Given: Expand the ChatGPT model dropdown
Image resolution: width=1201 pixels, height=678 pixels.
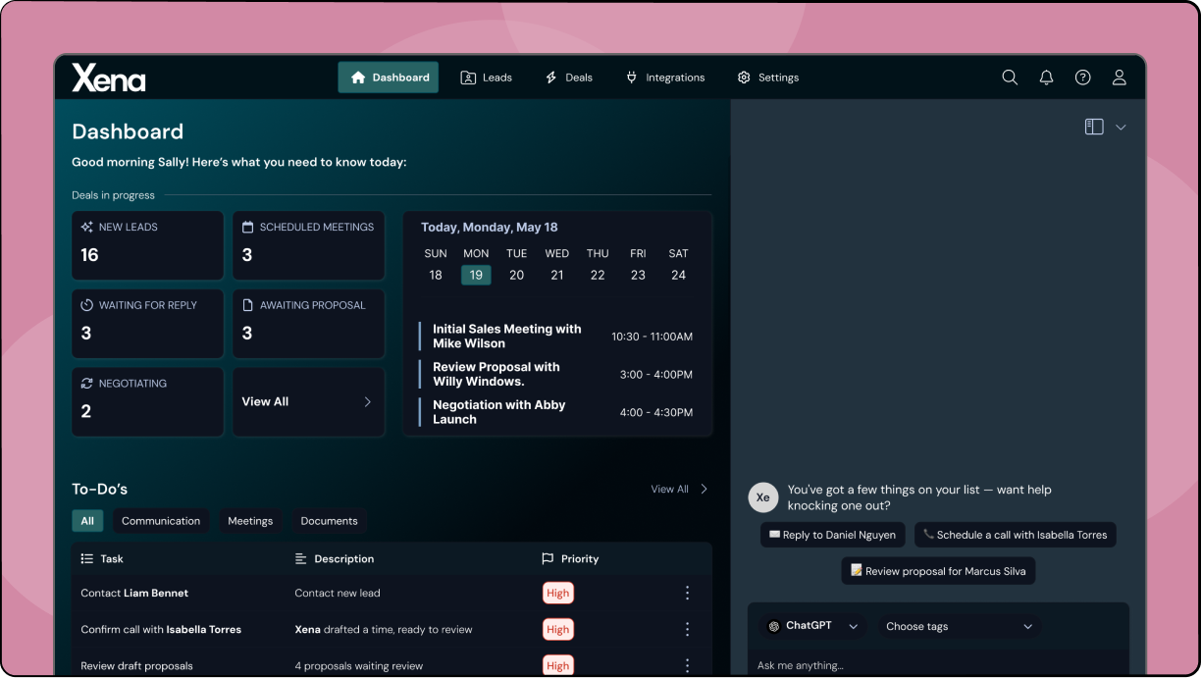Looking at the screenshot, I should (852, 626).
